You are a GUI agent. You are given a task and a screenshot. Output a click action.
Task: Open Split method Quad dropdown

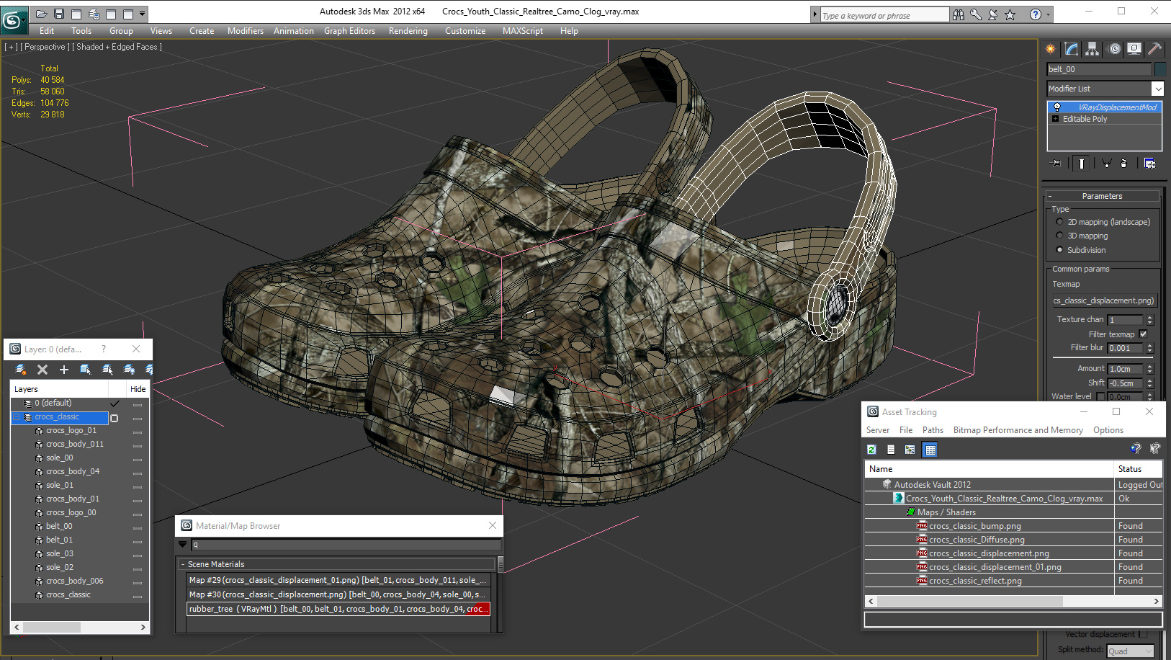tap(1131, 651)
